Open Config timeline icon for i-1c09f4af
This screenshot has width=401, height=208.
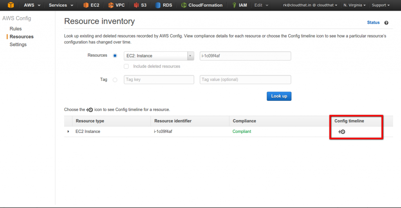pyautogui.click(x=342, y=132)
